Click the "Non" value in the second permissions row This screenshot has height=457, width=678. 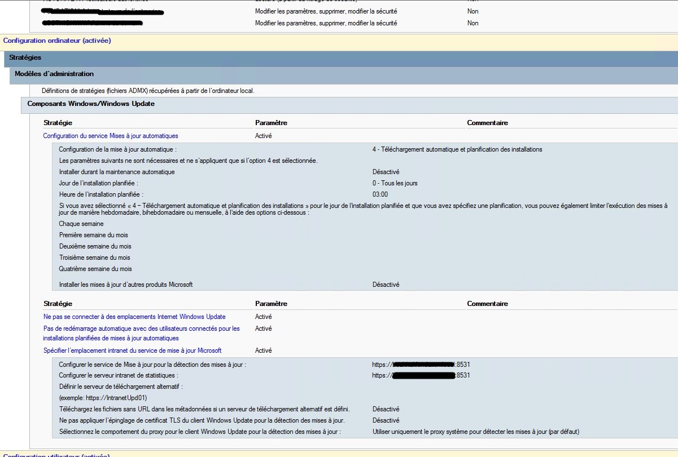(x=473, y=23)
